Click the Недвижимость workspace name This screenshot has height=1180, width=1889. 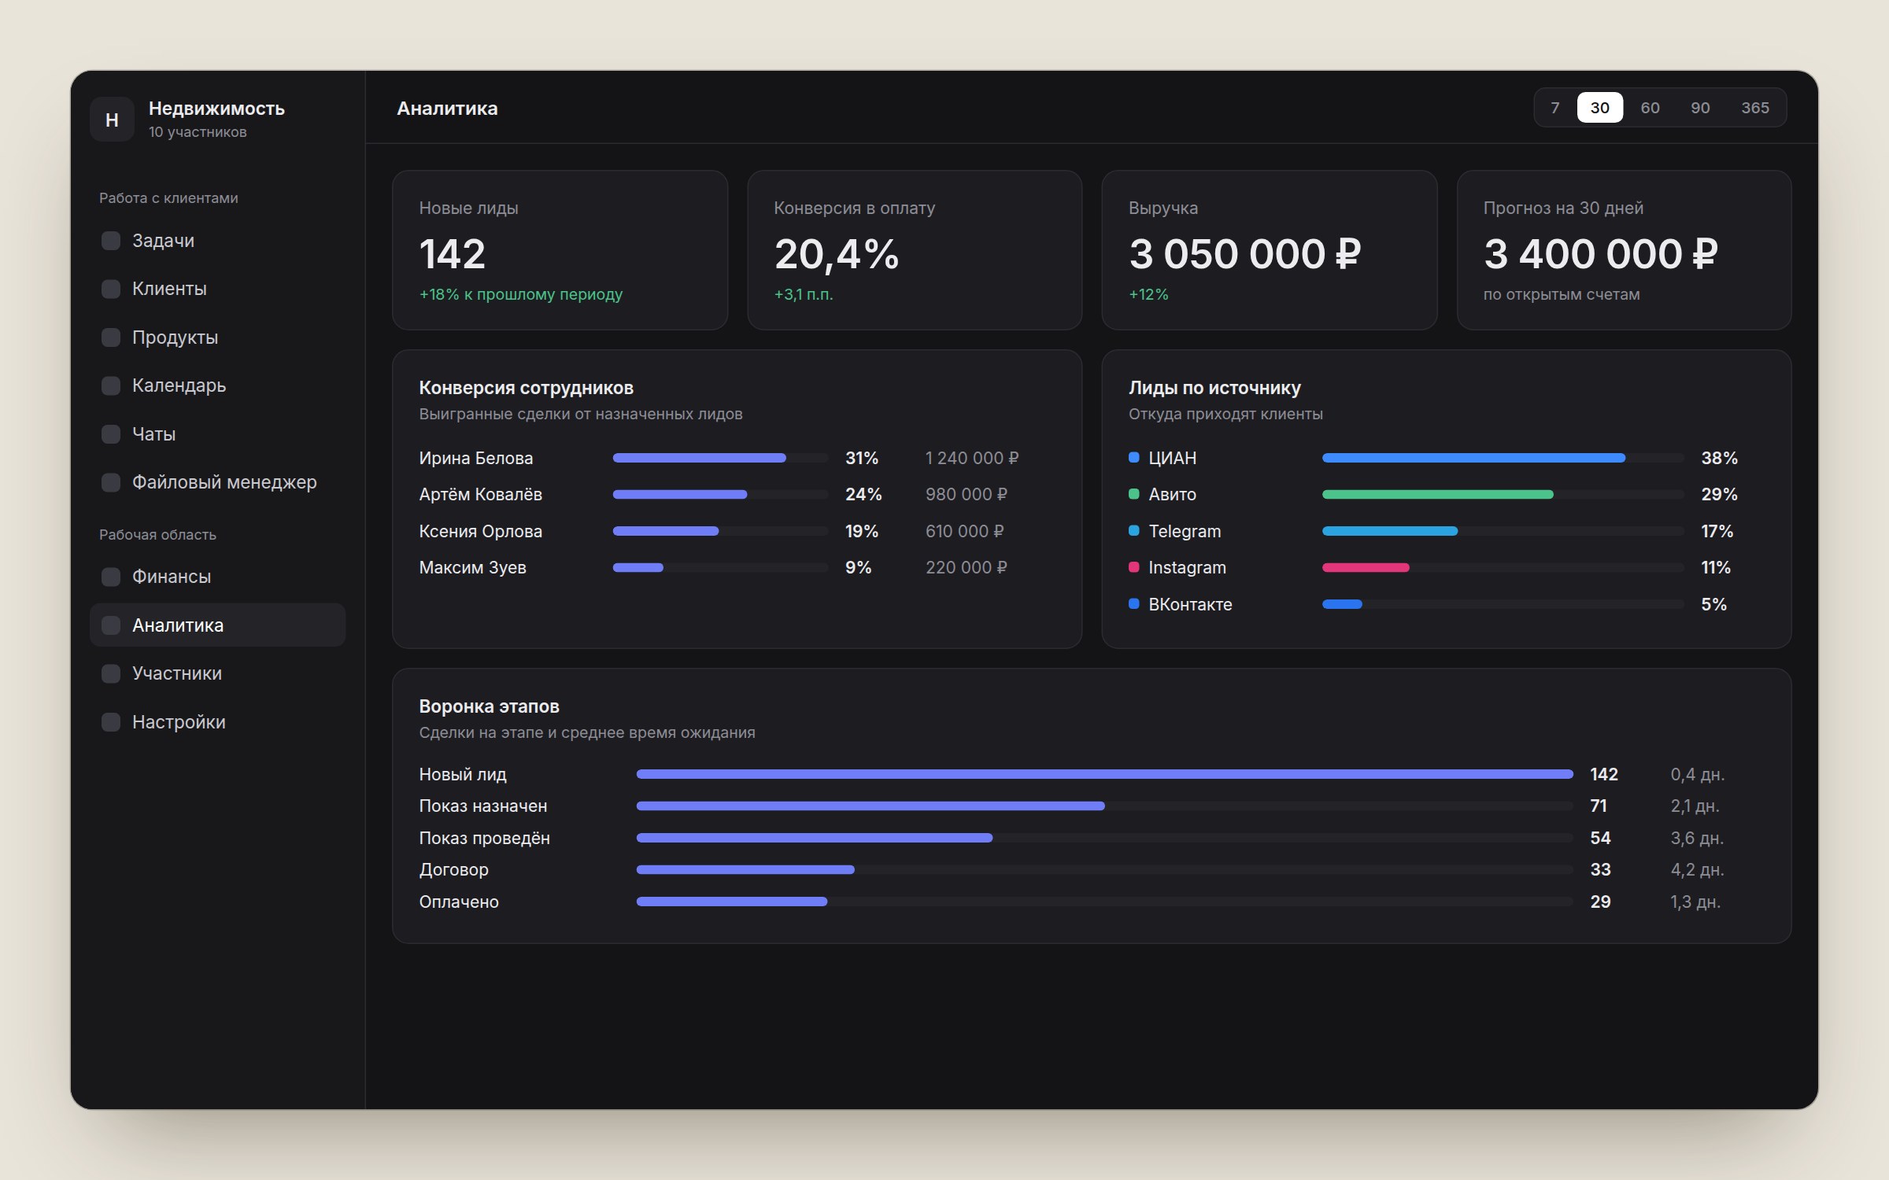(216, 109)
